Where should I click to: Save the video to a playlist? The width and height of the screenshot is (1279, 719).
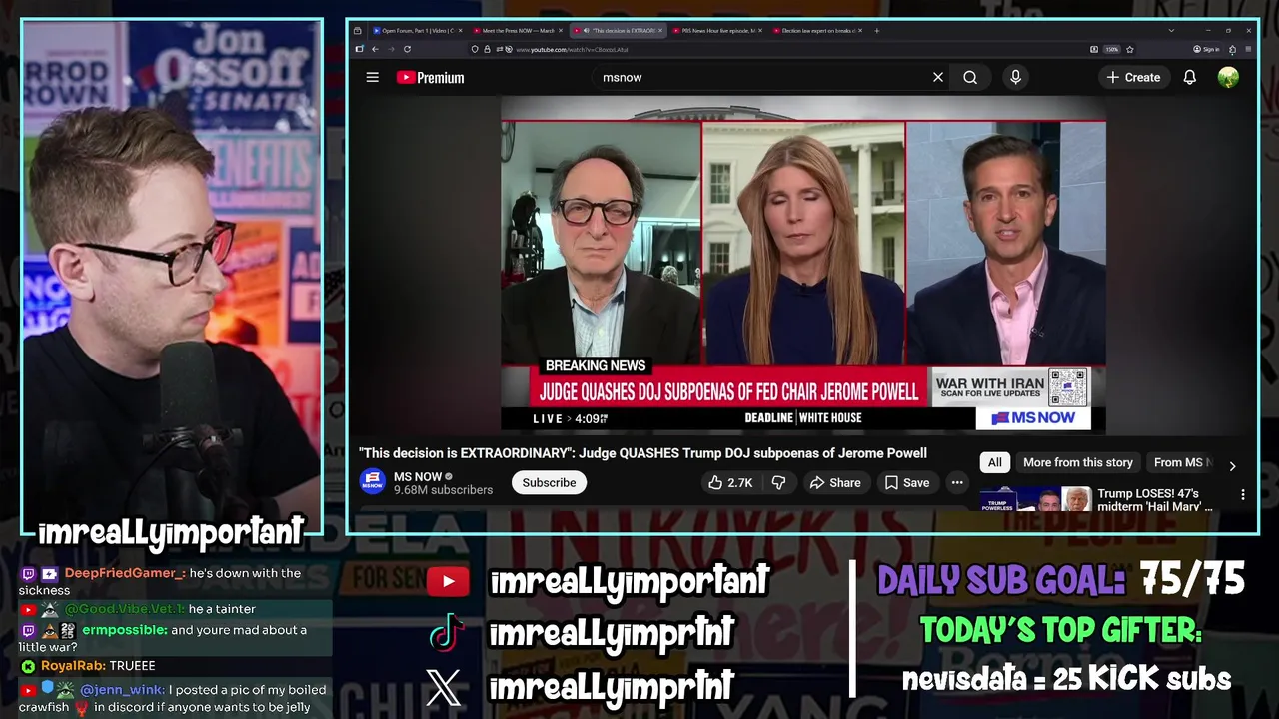pyautogui.click(x=907, y=482)
